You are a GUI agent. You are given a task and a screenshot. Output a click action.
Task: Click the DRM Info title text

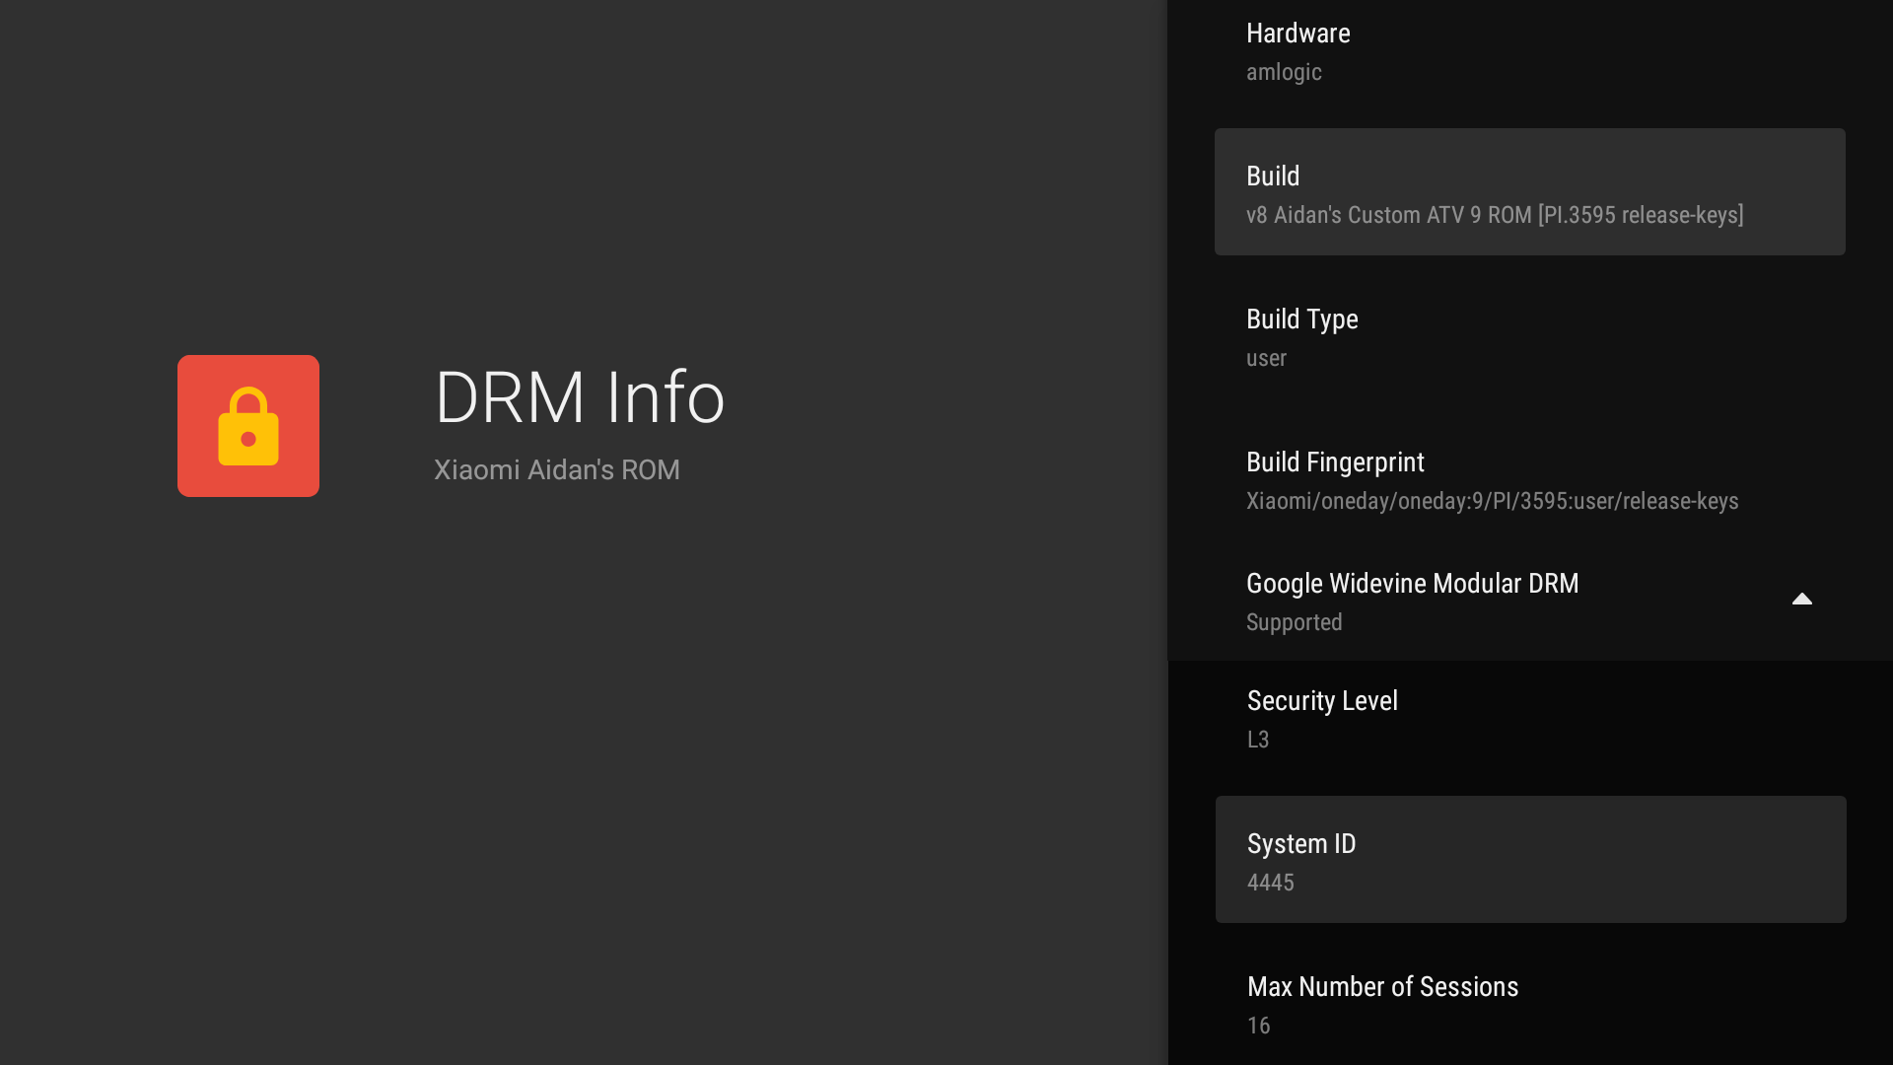pos(580,397)
